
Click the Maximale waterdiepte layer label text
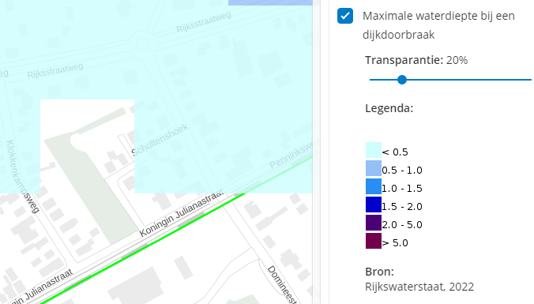tap(438, 25)
